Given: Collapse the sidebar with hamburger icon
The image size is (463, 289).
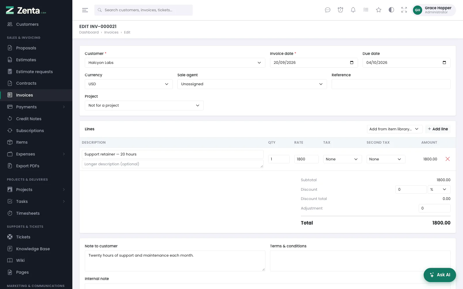Looking at the screenshot, I should (85, 10).
